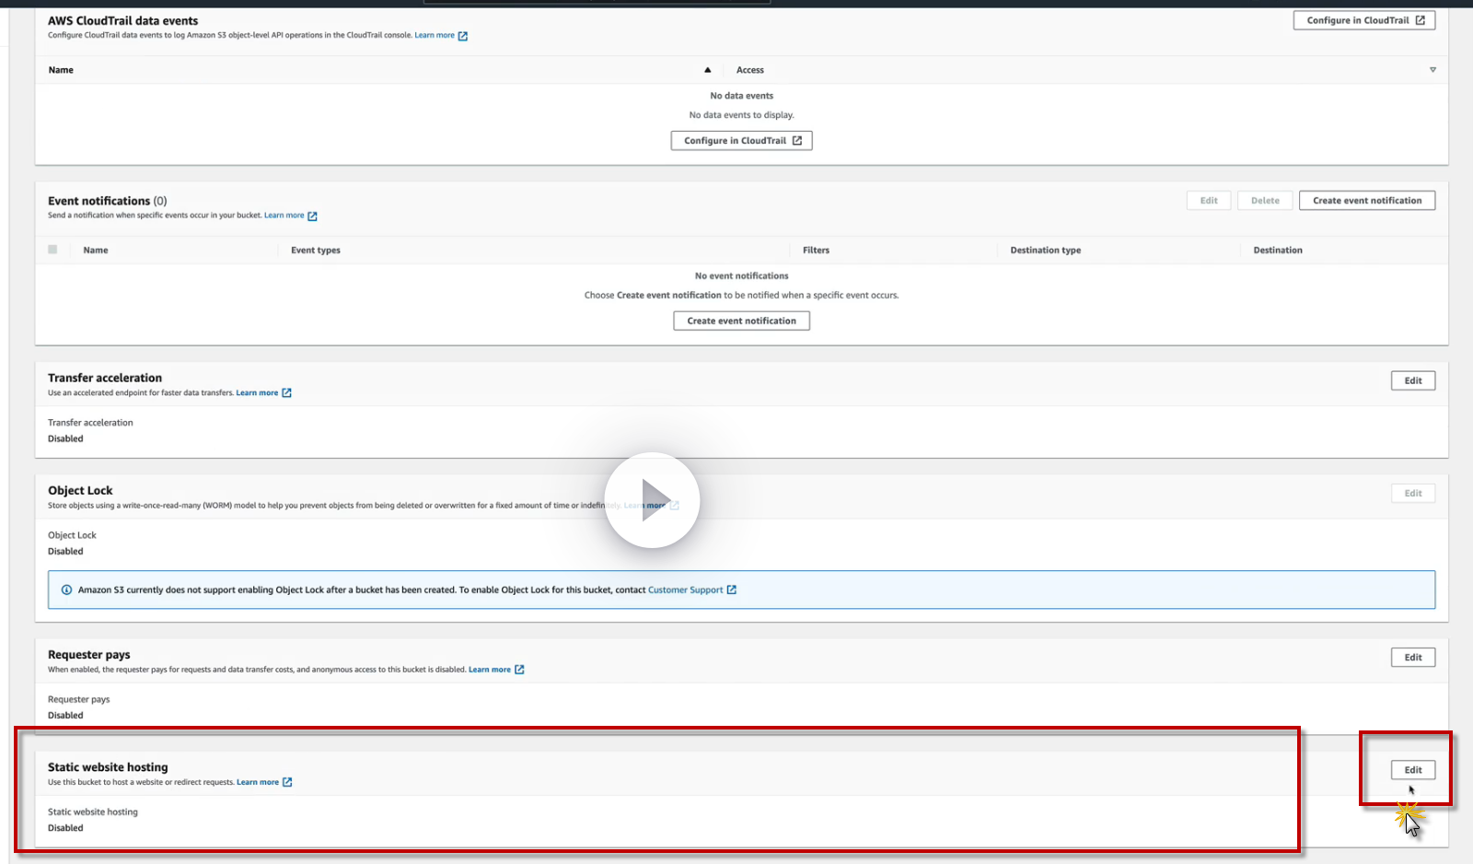Click the Access column header

750,70
